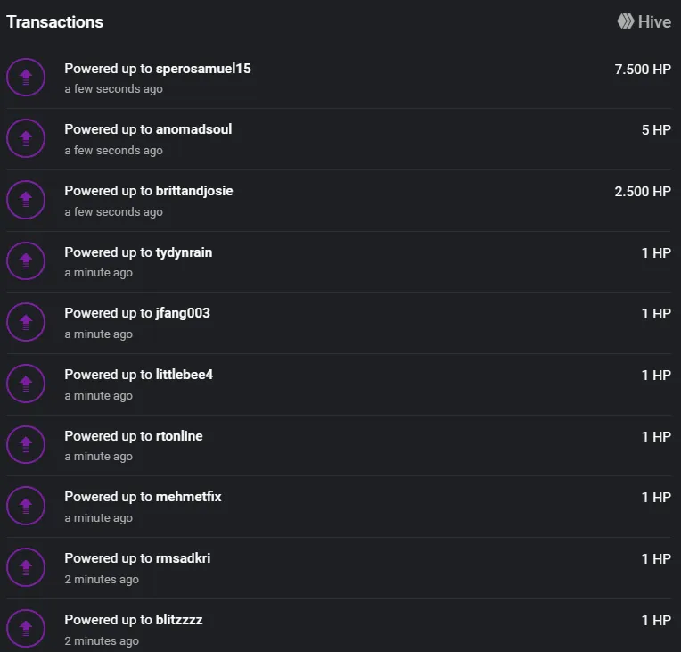Click the Transactions heading
Image resolution: width=681 pixels, height=652 pixels.
pyautogui.click(x=54, y=22)
